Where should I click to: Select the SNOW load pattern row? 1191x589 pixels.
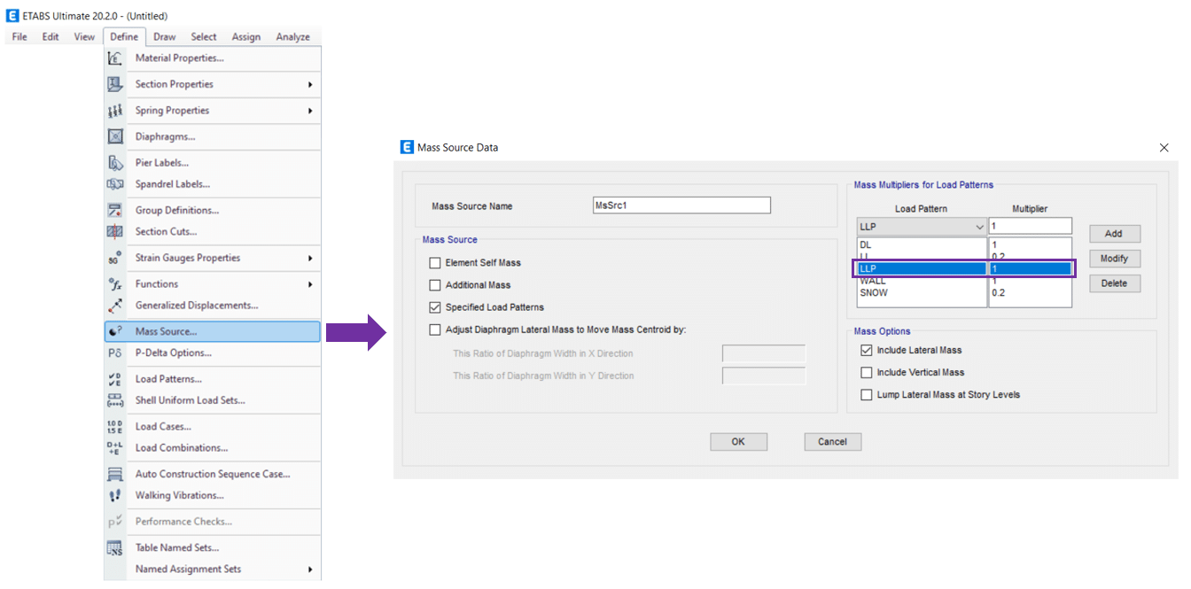[922, 292]
